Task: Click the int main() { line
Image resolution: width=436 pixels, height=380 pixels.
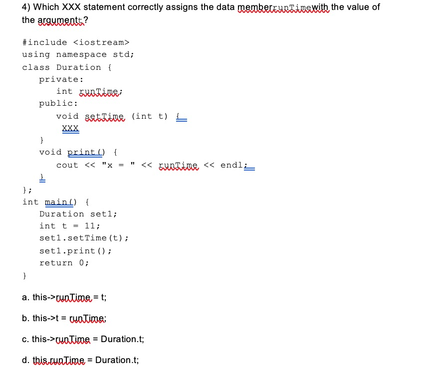Action: 55,202
